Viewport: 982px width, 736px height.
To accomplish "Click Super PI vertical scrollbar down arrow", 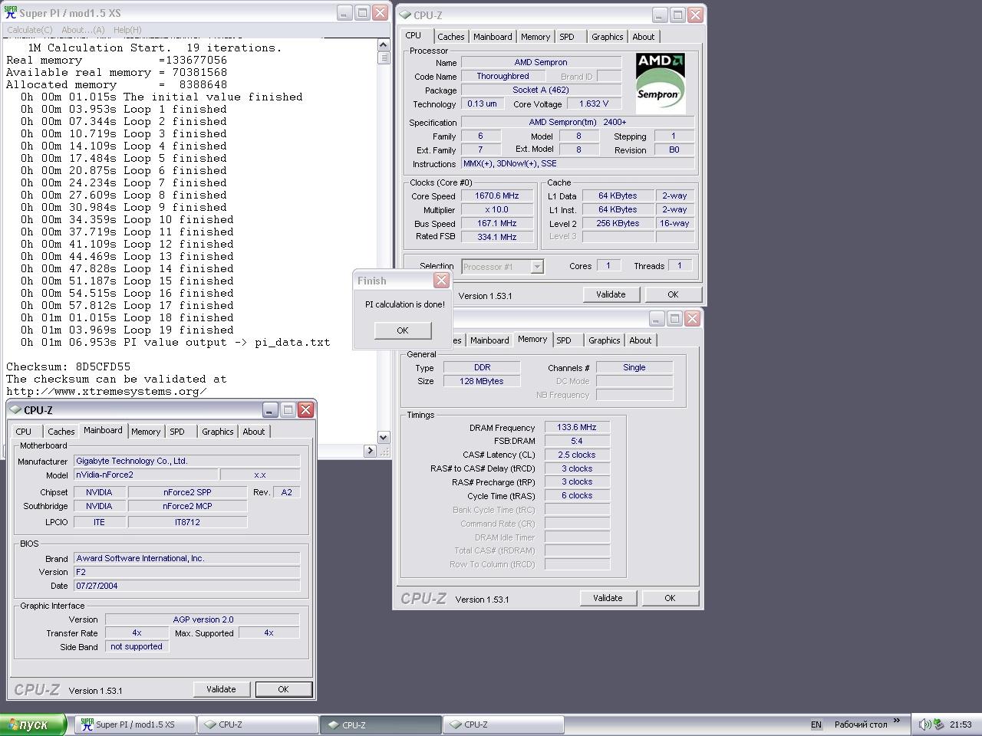I will [384, 437].
